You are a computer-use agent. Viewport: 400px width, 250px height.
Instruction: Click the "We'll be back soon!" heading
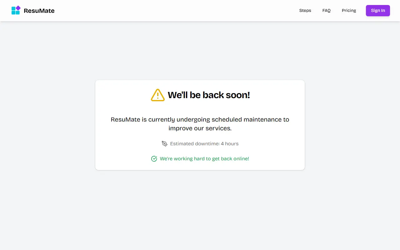[x=209, y=95]
